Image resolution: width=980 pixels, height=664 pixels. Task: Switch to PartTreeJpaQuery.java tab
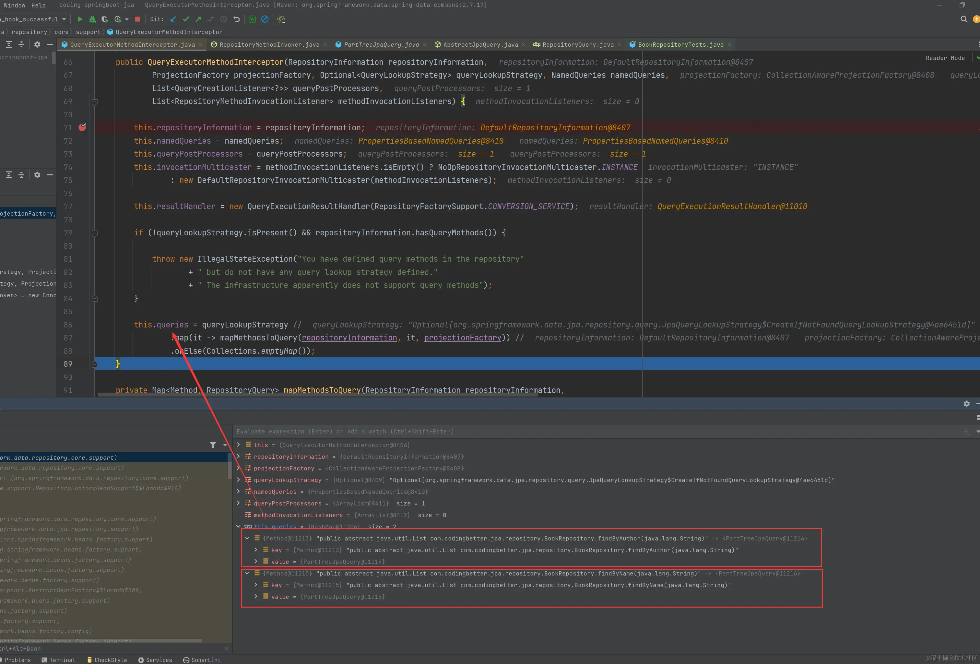[x=381, y=44]
